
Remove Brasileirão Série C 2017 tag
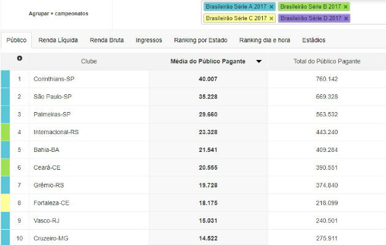(271, 18)
